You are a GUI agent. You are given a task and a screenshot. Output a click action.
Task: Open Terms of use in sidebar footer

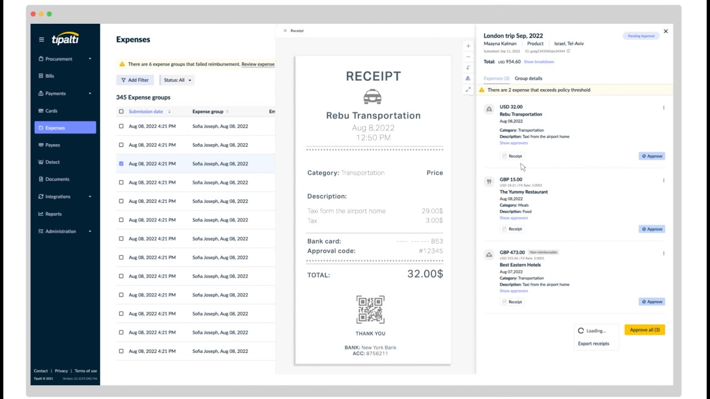pos(85,371)
